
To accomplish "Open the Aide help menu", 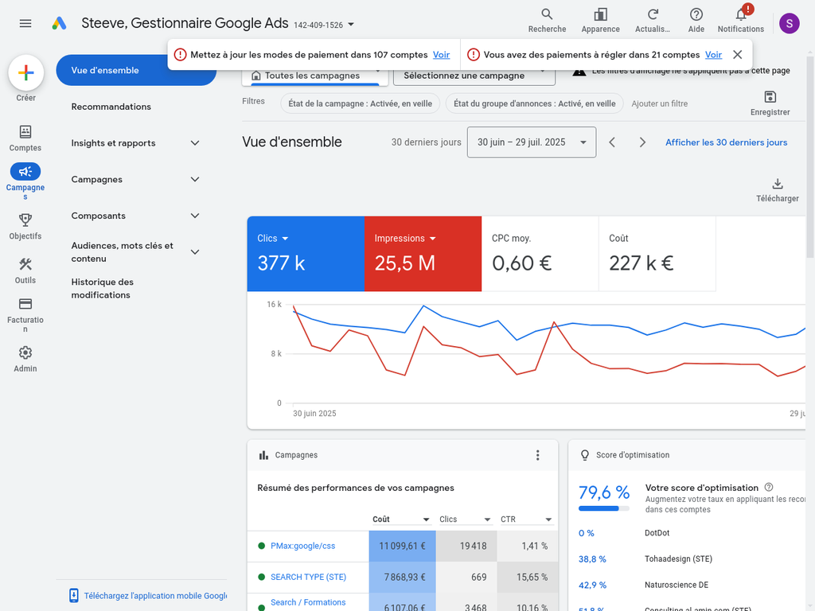I will click(696, 21).
